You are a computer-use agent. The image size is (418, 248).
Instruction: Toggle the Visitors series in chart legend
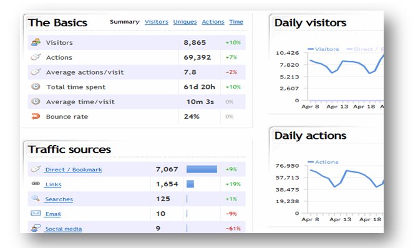[323, 49]
